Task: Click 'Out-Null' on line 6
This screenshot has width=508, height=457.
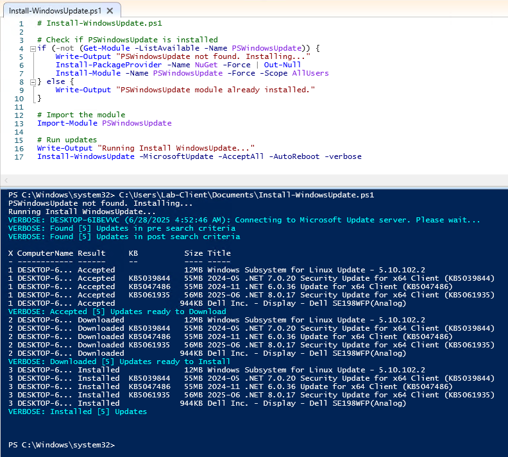Action: pos(282,65)
